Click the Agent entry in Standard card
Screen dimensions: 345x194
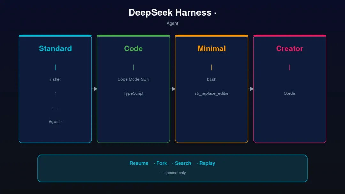pos(55,122)
